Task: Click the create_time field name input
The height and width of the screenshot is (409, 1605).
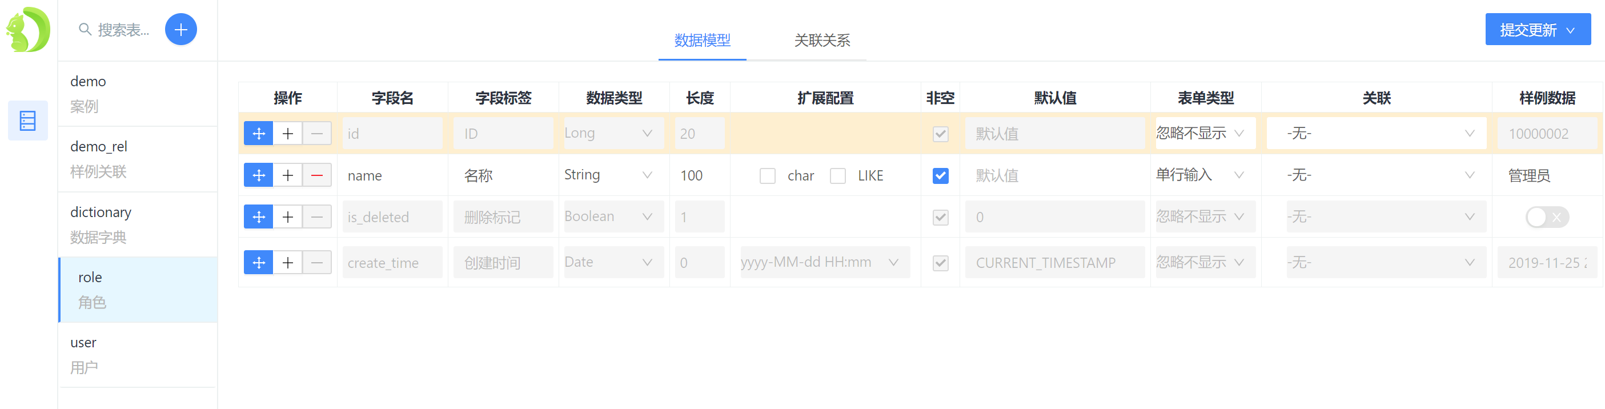Action: point(392,263)
